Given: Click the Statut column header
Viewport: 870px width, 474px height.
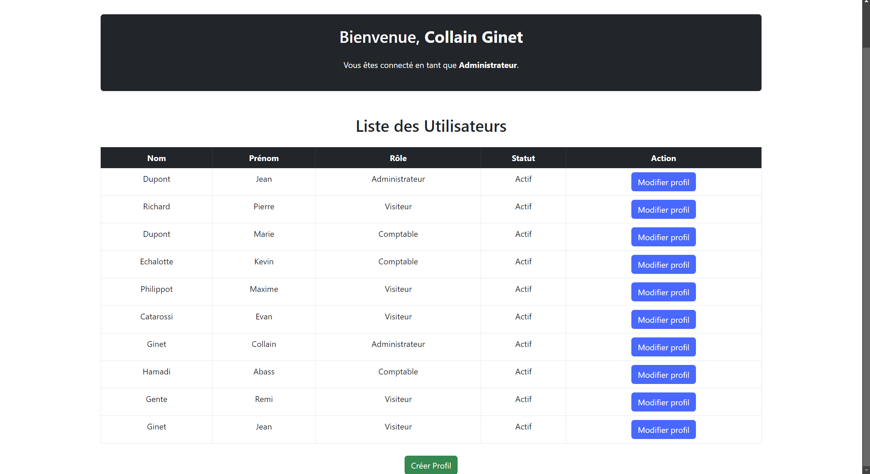Looking at the screenshot, I should (523, 158).
